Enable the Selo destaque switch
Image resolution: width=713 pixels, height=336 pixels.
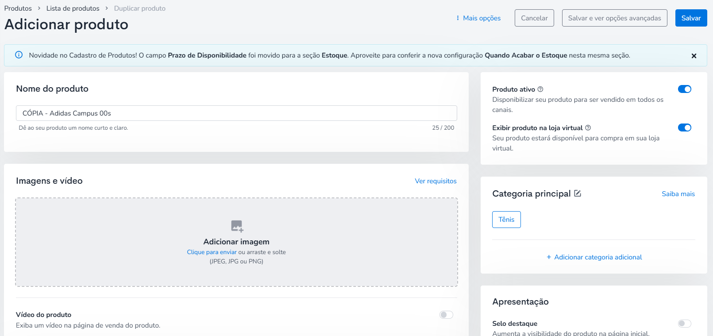click(684, 324)
